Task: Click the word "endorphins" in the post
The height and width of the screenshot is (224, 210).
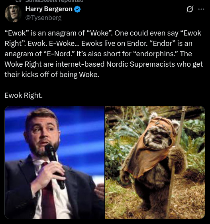Action: (x=152, y=54)
